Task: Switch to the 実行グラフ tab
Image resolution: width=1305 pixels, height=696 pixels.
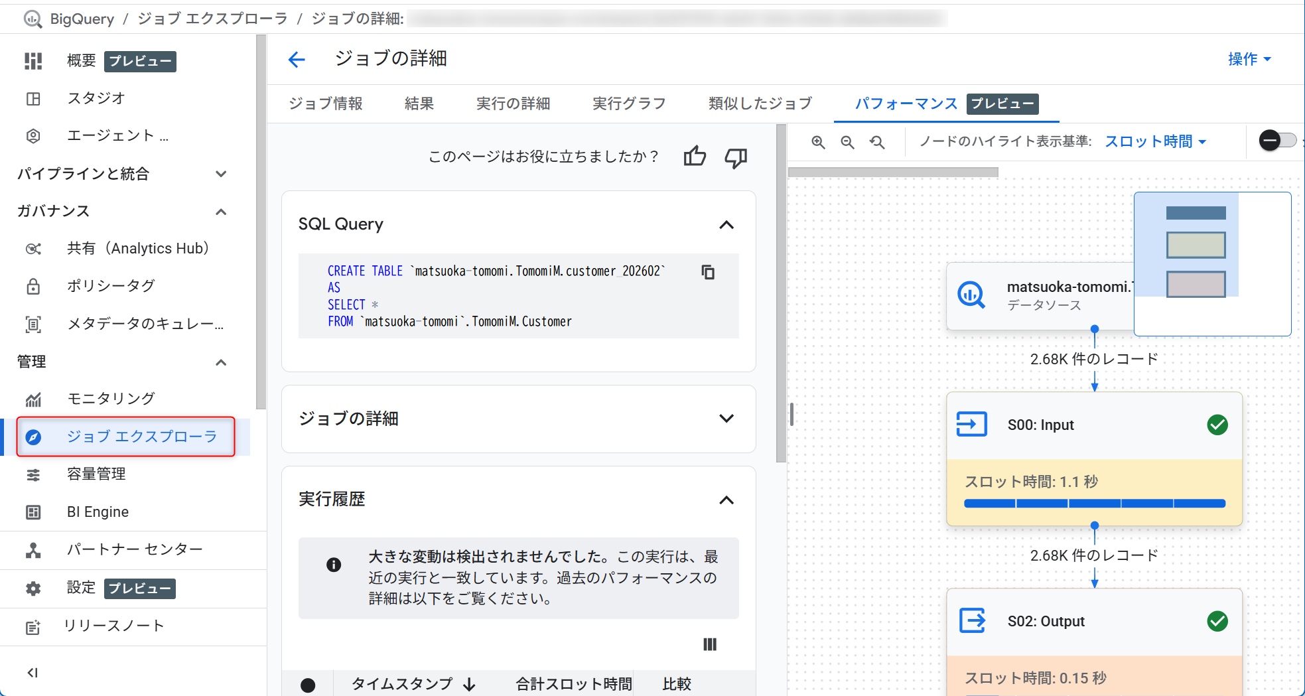Action: pyautogui.click(x=628, y=104)
